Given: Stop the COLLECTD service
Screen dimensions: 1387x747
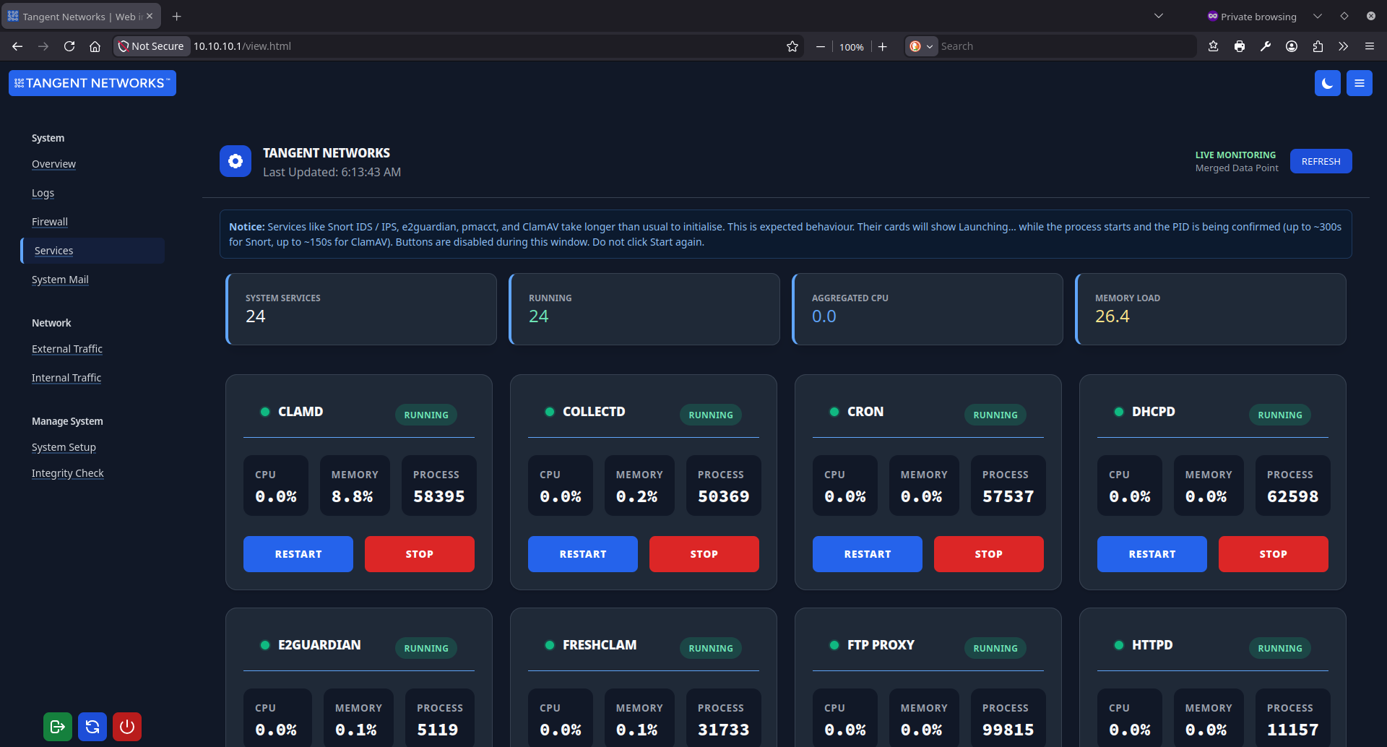Looking at the screenshot, I should [704, 553].
